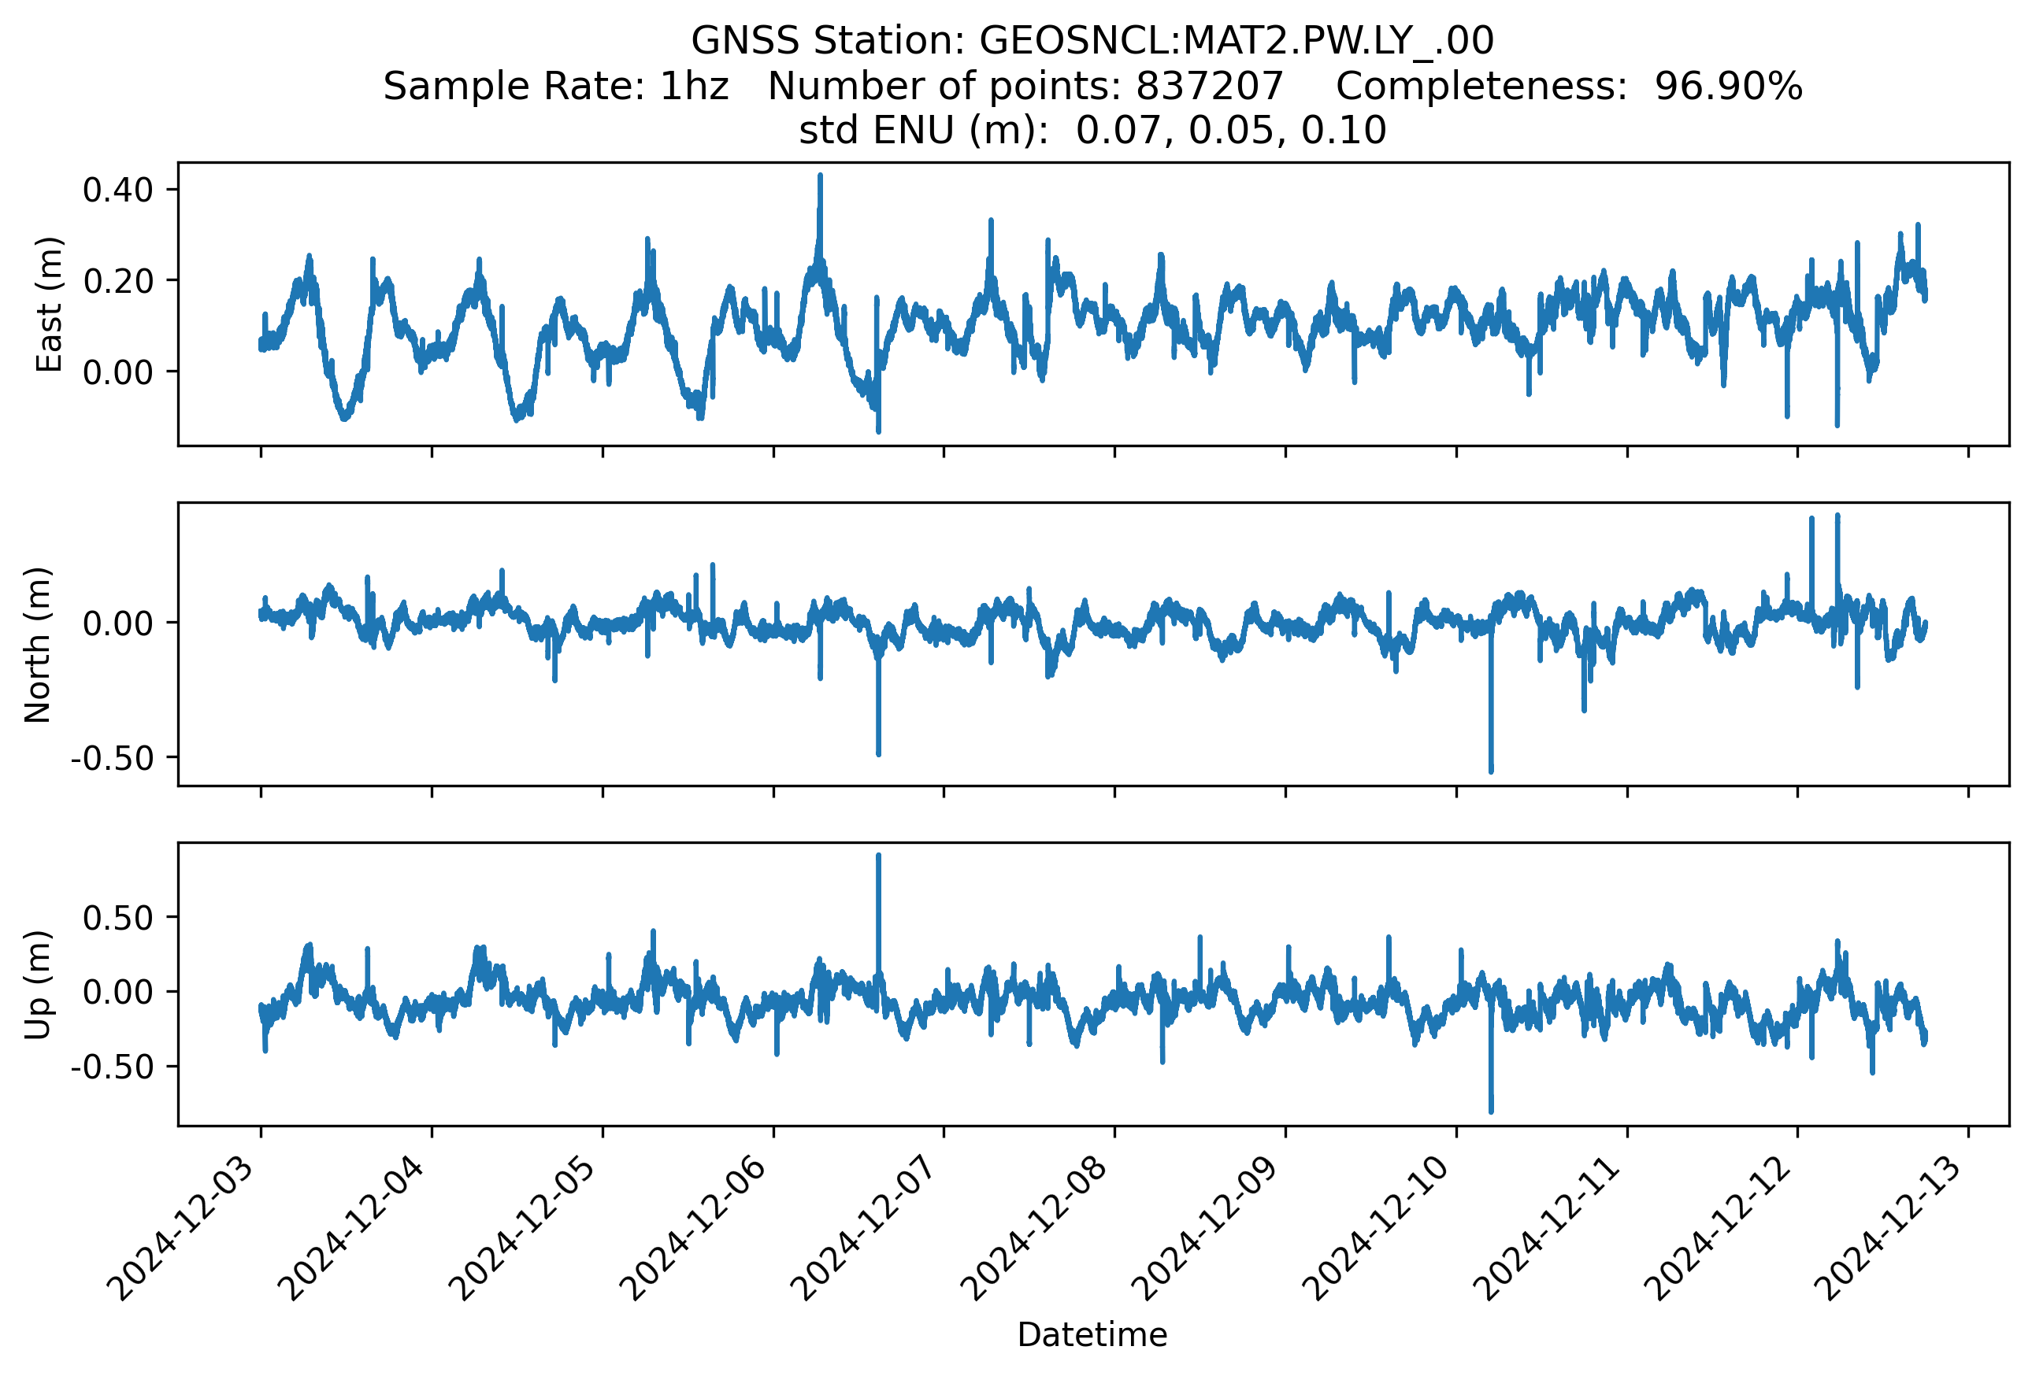This screenshot has height=1376, width=2032.
Task: Click the 'std ENU (m): 0.07, 0.05, 0.10' line
Action: (x=1092, y=130)
